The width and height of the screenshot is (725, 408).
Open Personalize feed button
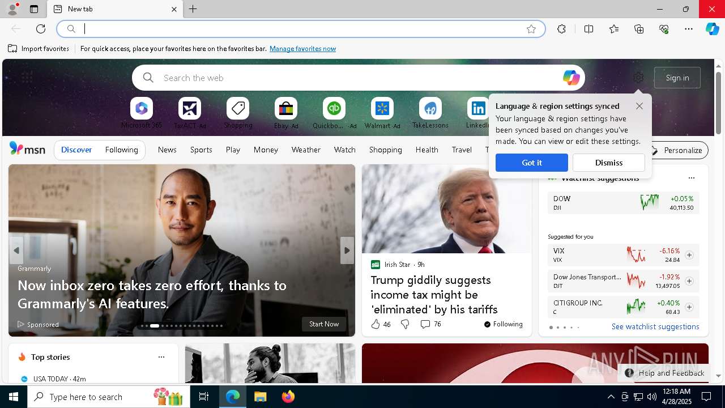click(677, 150)
